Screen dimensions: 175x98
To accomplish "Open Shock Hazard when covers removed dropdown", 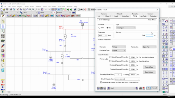I will coord(127,79).
